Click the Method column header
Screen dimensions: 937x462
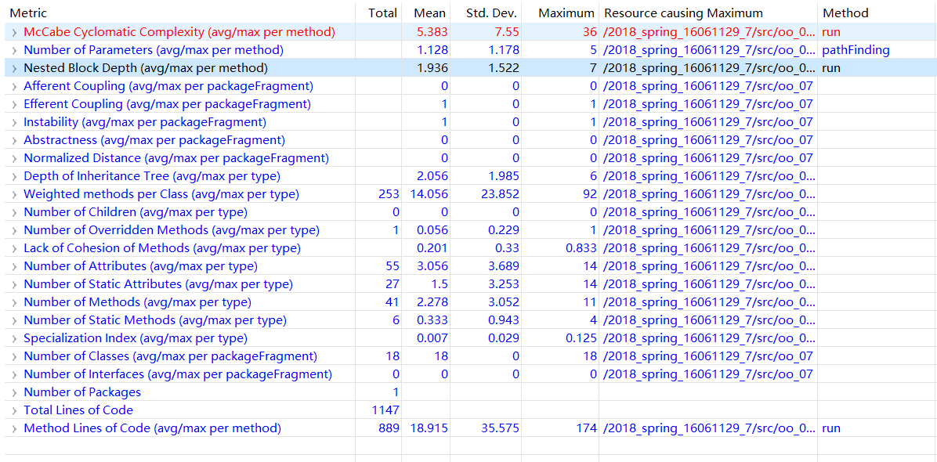845,13
